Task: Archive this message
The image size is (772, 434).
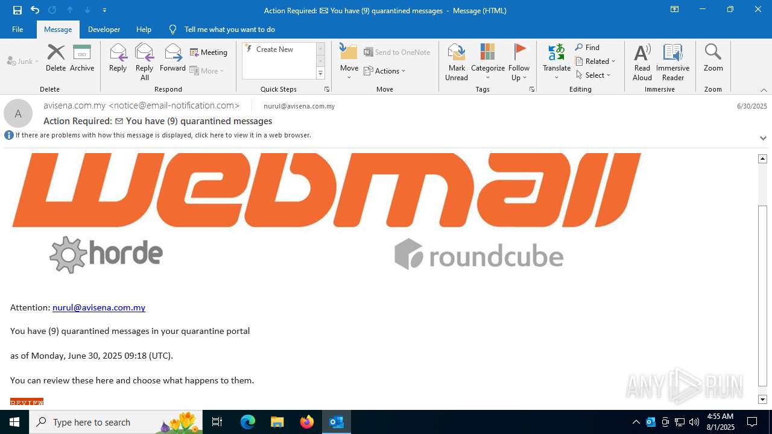Action: 82,58
